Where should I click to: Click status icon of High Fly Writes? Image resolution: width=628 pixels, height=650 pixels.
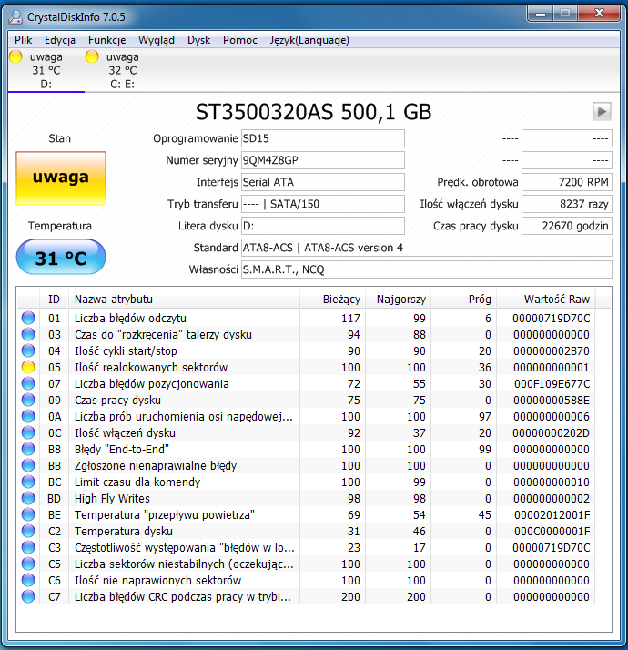(28, 498)
